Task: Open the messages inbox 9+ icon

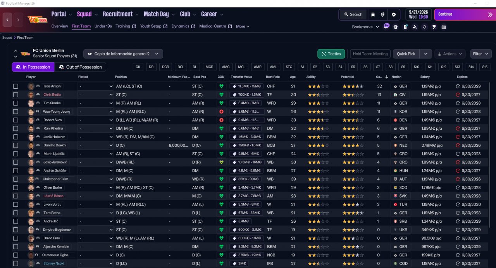Action: 386,26
